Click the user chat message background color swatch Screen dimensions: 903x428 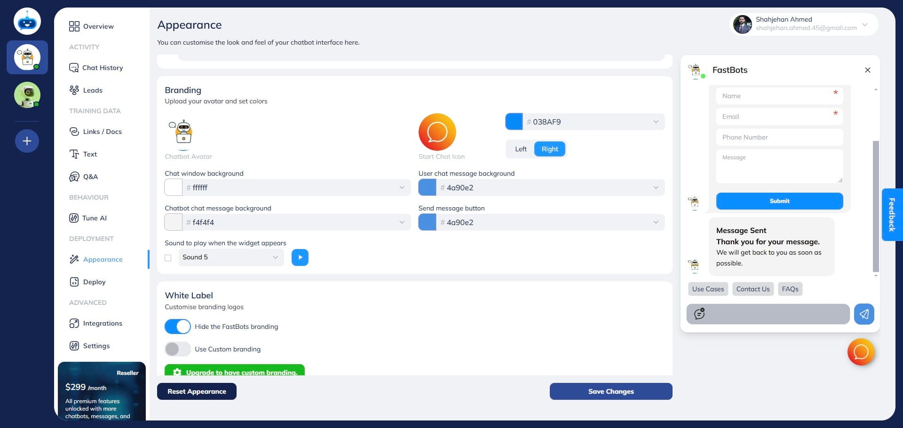[x=427, y=187]
